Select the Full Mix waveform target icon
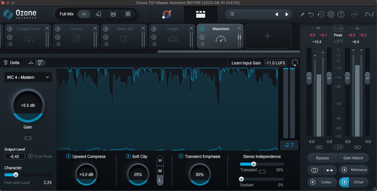The height and width of the screenshot is (191, 377). coord(84,14)
